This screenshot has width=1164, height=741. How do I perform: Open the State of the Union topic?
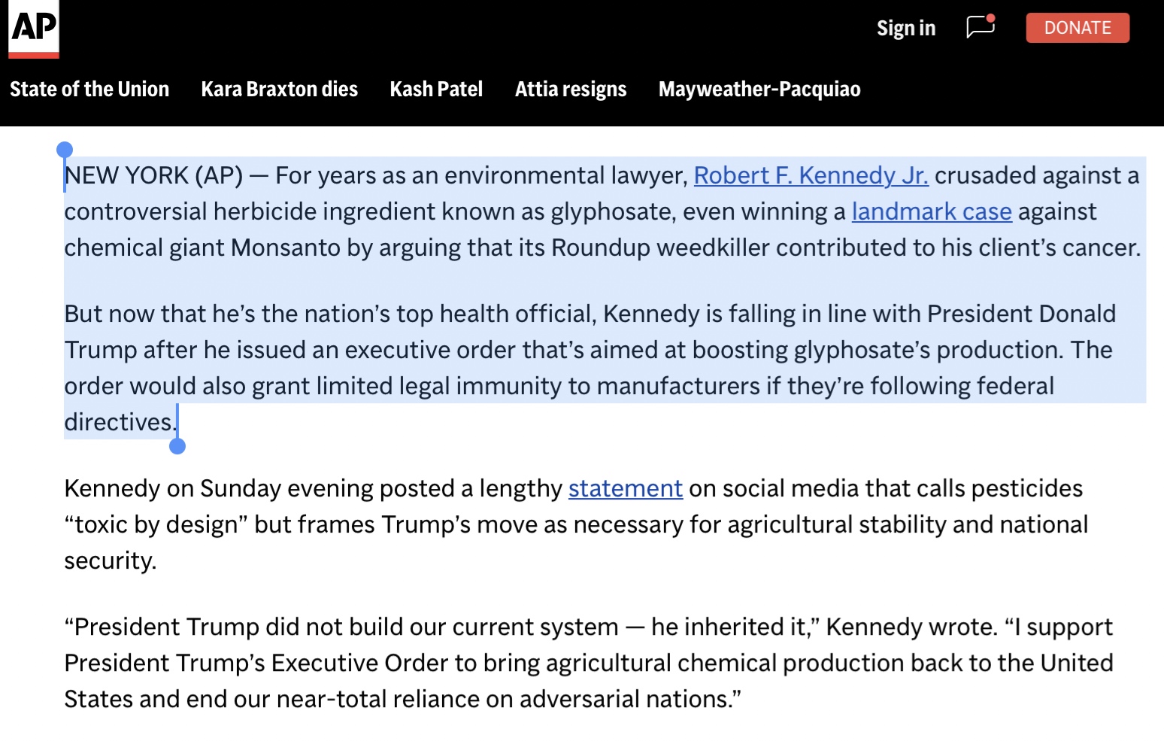[89, 90]
